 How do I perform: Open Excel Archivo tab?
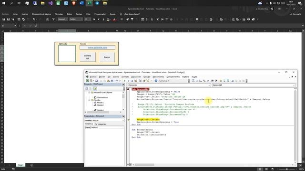[x=5, y=14]
